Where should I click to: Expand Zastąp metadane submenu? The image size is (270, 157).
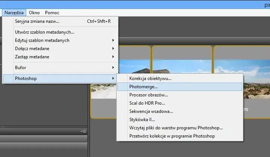click(60, 57)
